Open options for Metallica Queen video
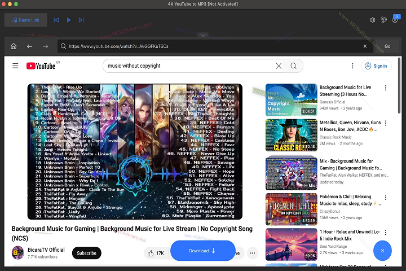The width and height of the screenshot is (406, 271). click(x=386, y=123)
